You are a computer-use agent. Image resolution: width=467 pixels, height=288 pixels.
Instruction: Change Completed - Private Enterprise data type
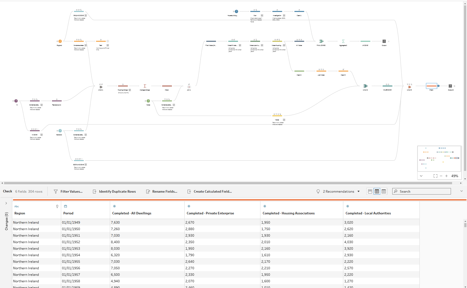[x=189, y=206]
